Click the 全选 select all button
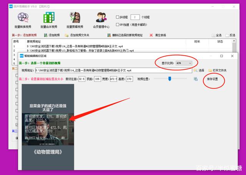The image size is (246, 175). click(x=217, y=35)
